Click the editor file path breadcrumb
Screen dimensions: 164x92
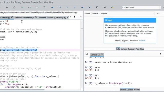click(x=39, y=13)
